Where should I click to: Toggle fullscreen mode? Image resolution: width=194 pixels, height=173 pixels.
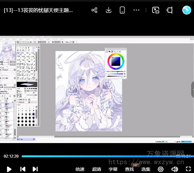pos(188,169)
